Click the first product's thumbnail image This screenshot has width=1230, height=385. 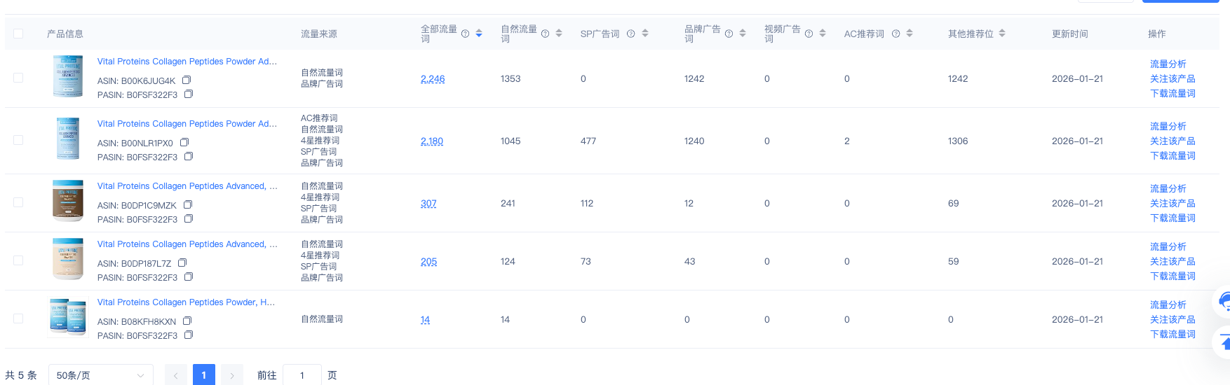point(68,76)
